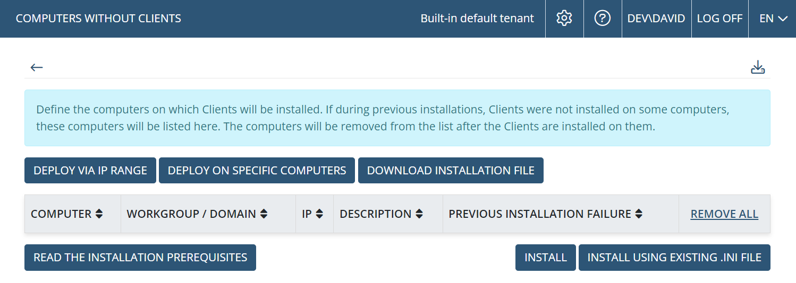796x283 pixels.
Task: Open the DEV\DAVID user menu
Action: pyautogui.click(x=656, y=19)
